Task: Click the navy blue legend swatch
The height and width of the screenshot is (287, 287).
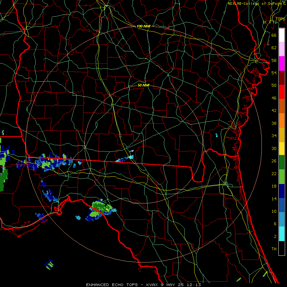Action: [x=282, y=191]
